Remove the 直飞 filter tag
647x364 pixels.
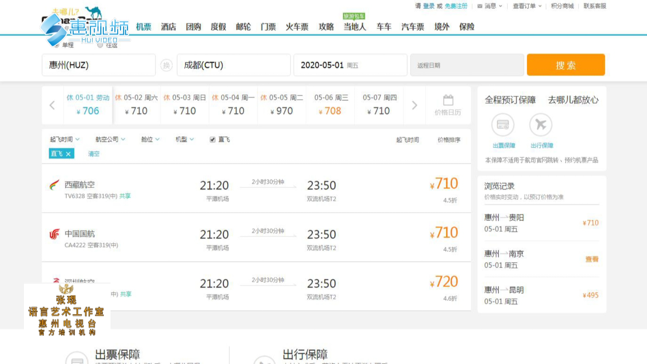point(68,154)
